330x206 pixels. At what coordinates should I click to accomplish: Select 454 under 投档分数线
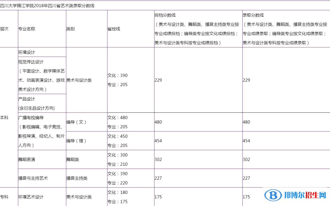pyautogui.click(x=158, y=141)
